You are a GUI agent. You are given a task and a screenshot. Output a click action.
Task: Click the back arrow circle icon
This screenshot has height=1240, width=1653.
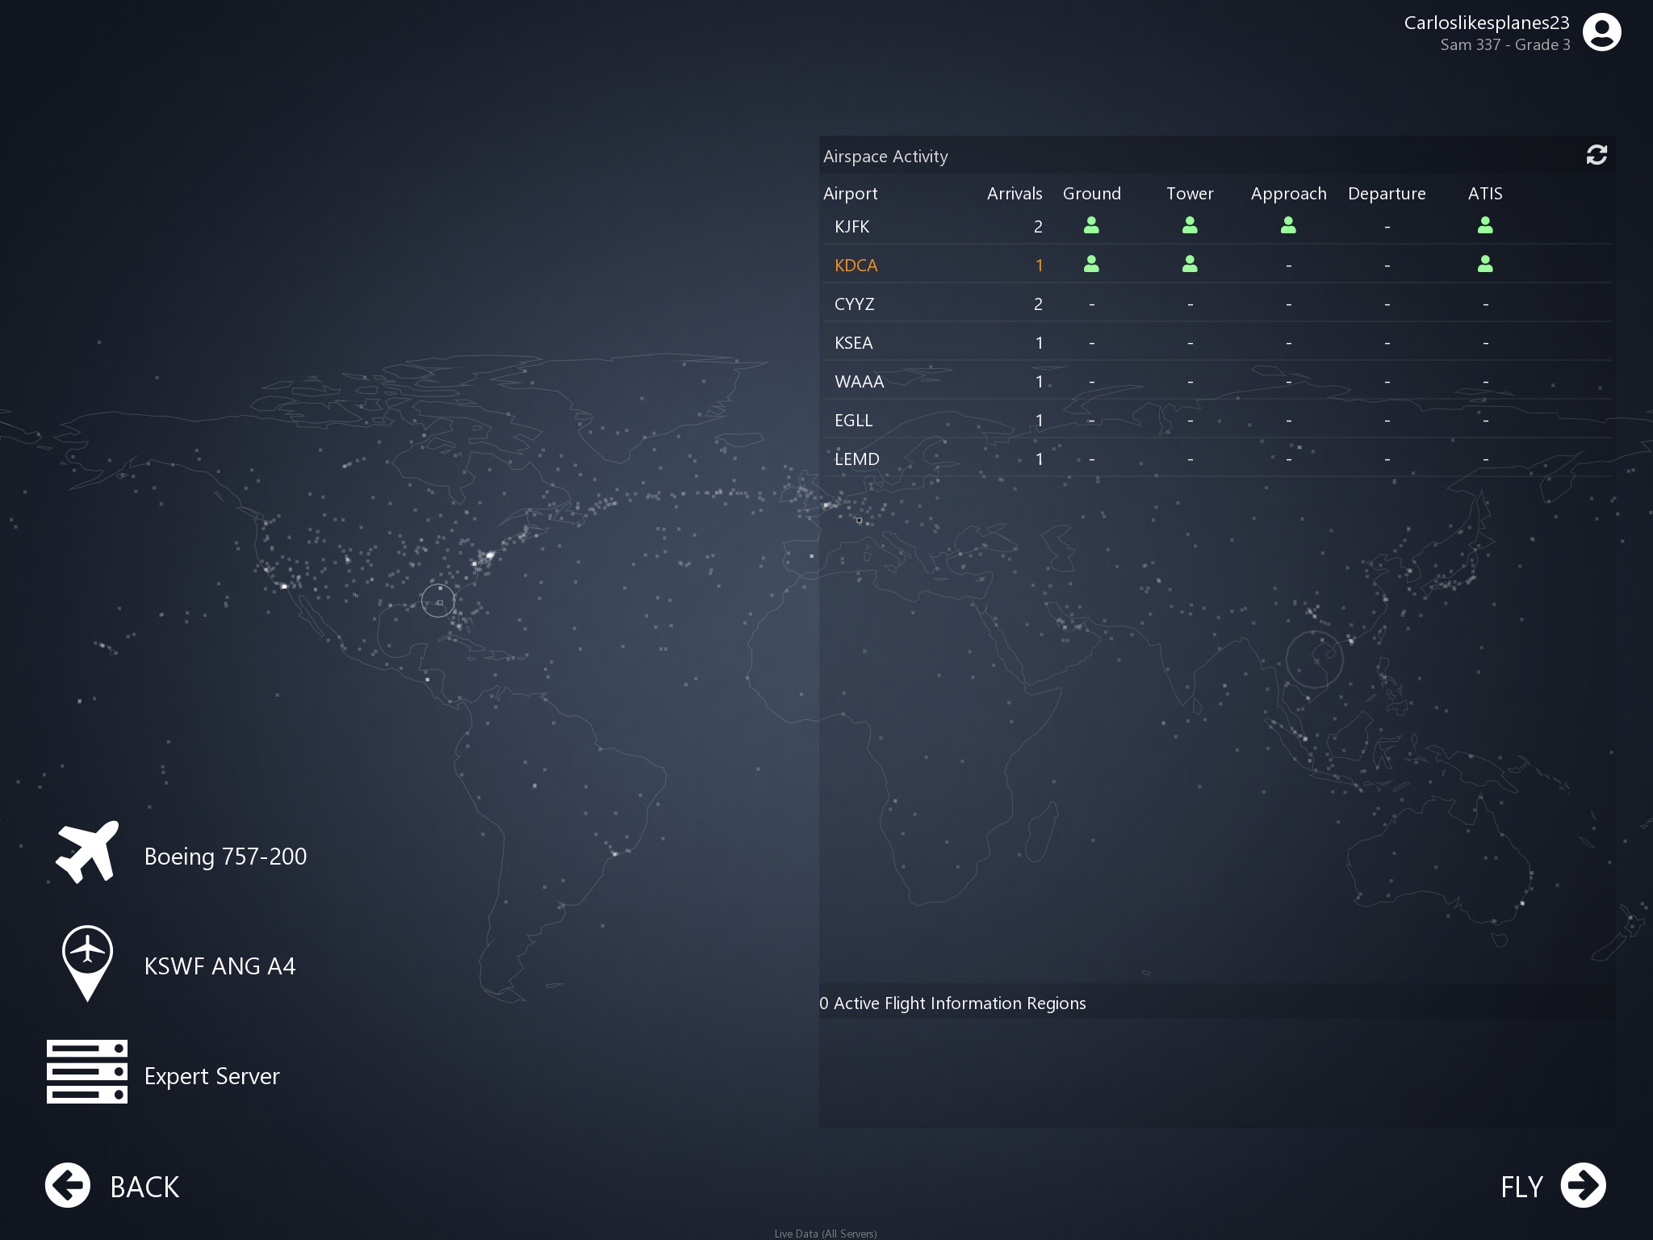pyautogui.click(x=68, y=1185)
